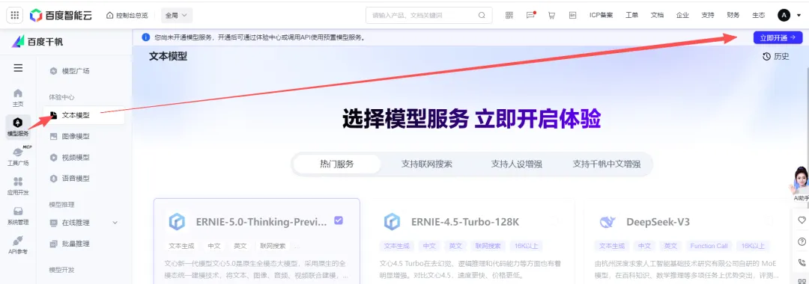Go to 主页 in the sidebar
This screenshot has height=284, width=809.
pyautogui.click(x=18, y=97)
